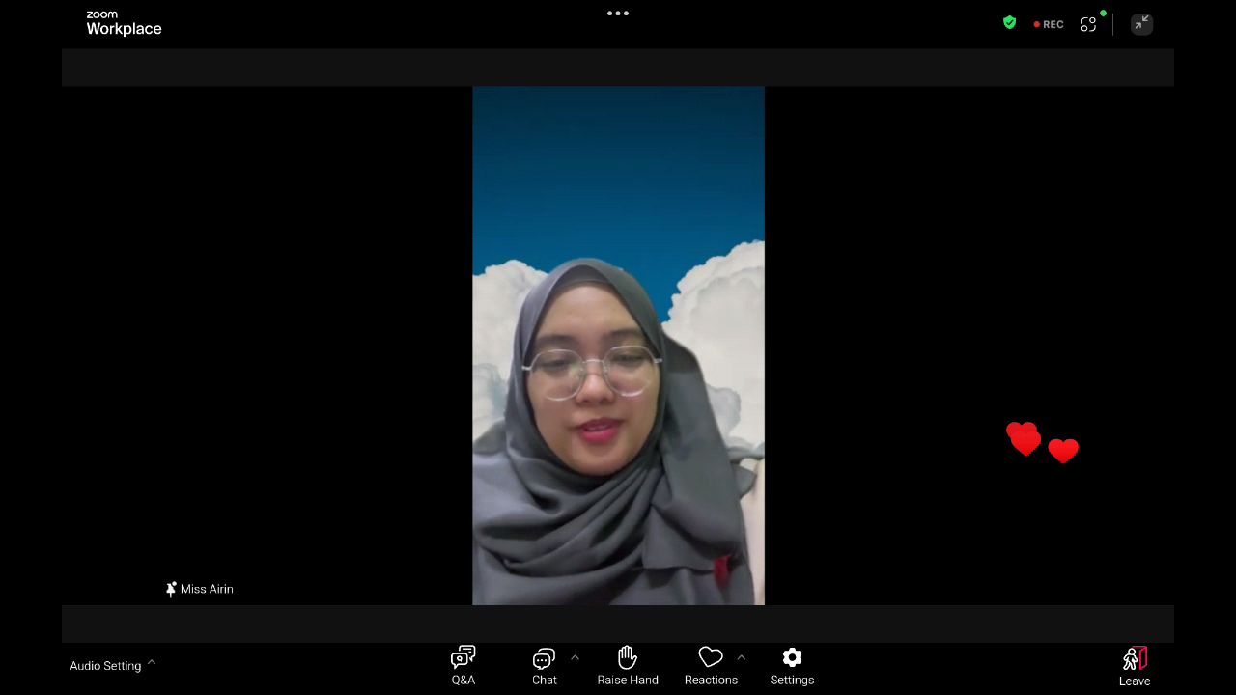Expand the Chat options caret
The height and width of the screenshot is (695, 1236).
(x=575, y=657)
